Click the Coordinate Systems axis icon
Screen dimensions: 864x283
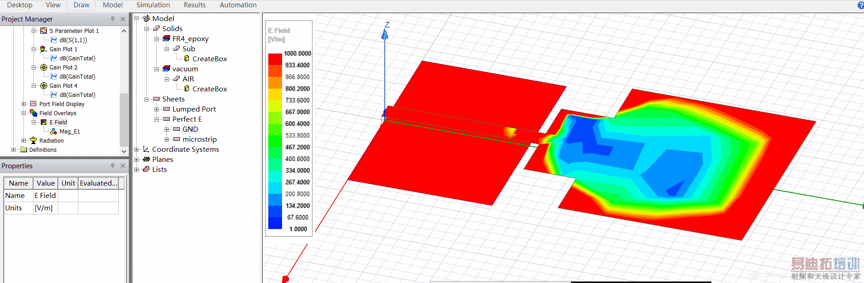[146, 149]
